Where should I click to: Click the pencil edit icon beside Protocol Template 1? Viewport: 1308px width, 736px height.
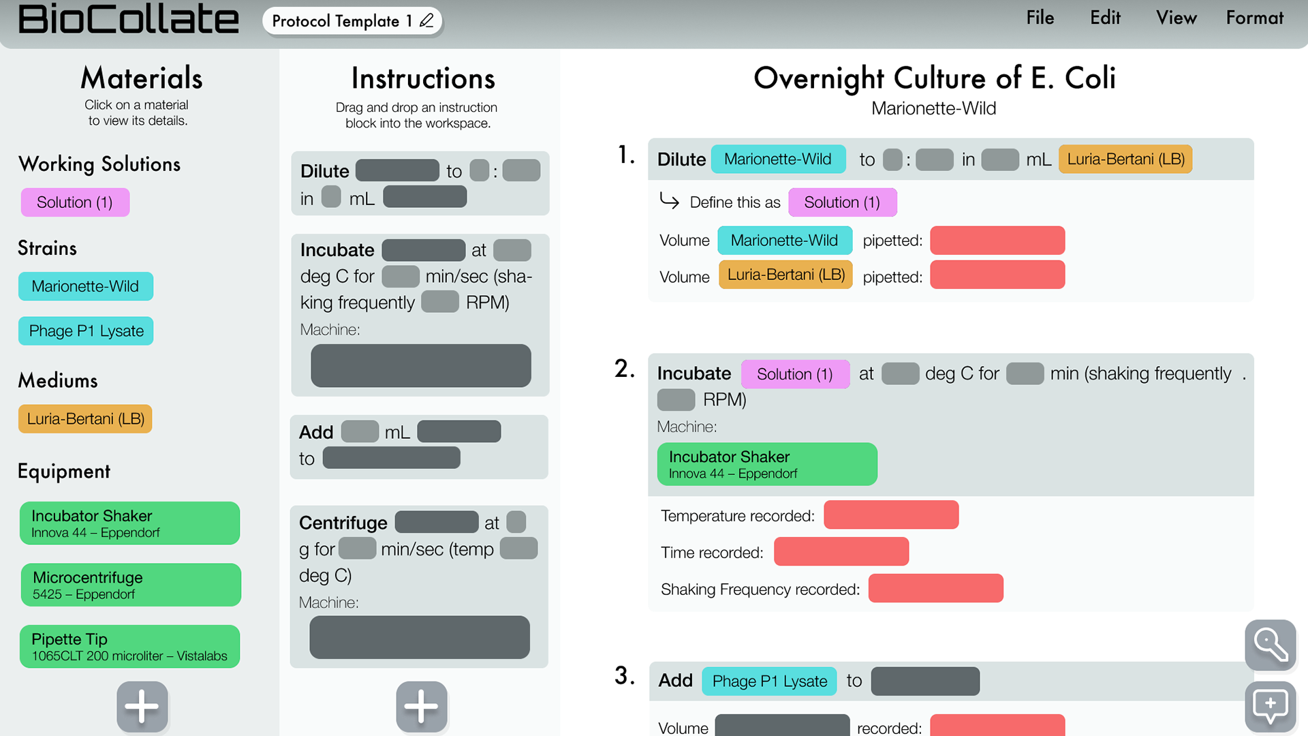click(427, 20)
